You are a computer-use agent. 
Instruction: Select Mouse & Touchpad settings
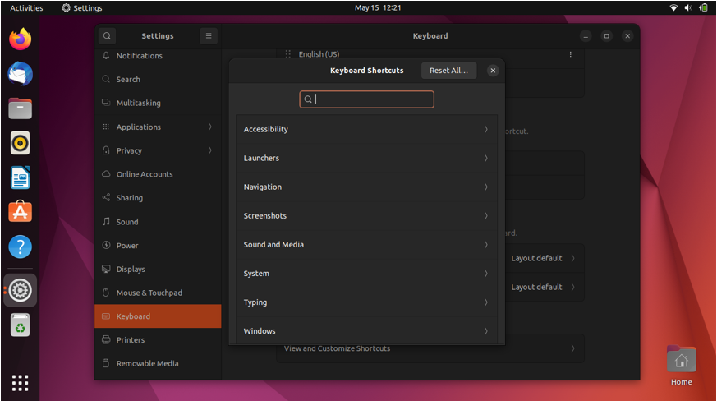(x=158, y=293)
